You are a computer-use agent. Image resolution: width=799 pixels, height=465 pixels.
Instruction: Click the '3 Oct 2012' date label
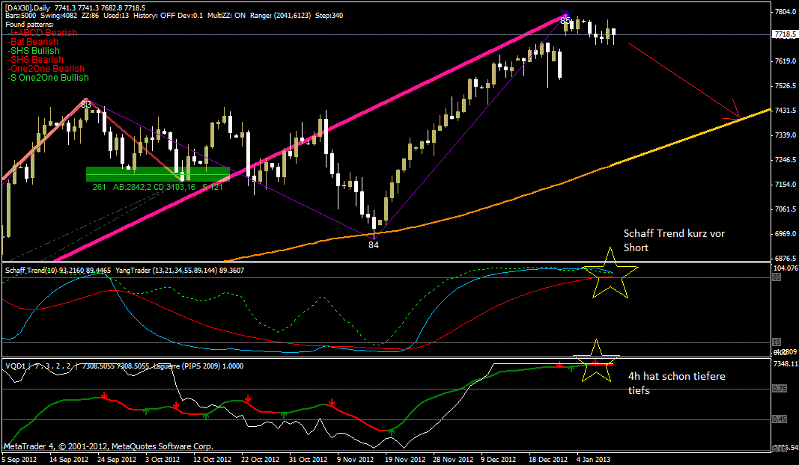pos(162,460)
